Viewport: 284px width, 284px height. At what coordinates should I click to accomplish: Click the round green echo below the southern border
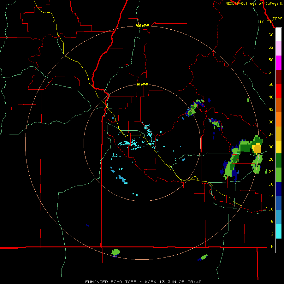tap(115, 252)
